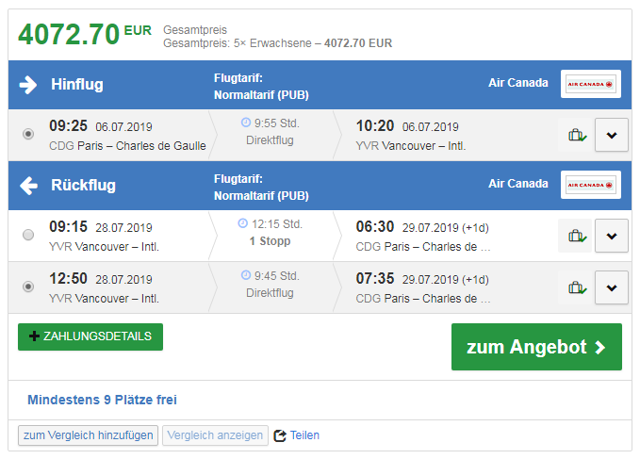
Task: Click the Vergleich anzeigen button
Action: (x=214, y=435)
